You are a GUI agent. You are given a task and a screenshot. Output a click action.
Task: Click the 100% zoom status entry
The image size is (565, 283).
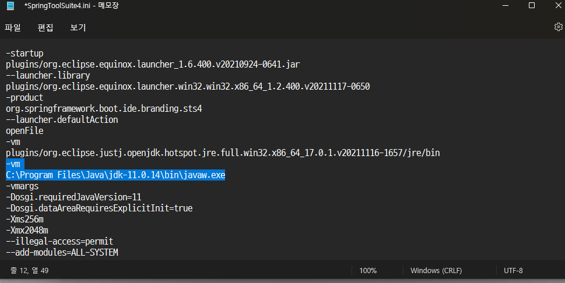click(x=368, y=271)
